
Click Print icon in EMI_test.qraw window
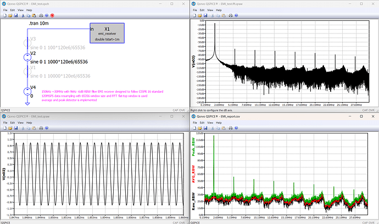[41, 128]
